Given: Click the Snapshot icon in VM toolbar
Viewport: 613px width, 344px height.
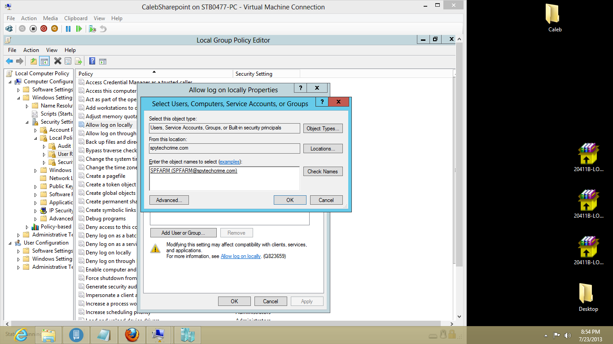Looking at the screenshot, I should (x=92, y=29).
